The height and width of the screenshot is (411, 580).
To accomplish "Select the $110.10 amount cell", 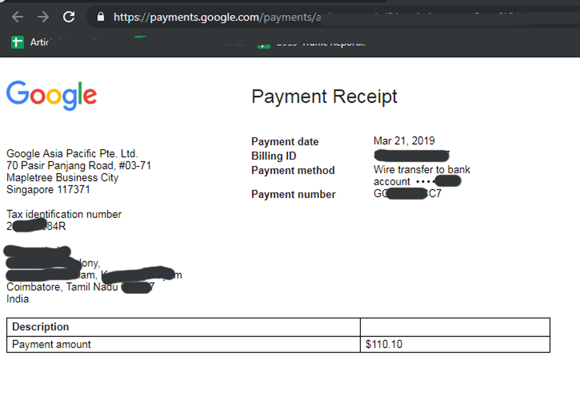I will (x=455, y=344).
